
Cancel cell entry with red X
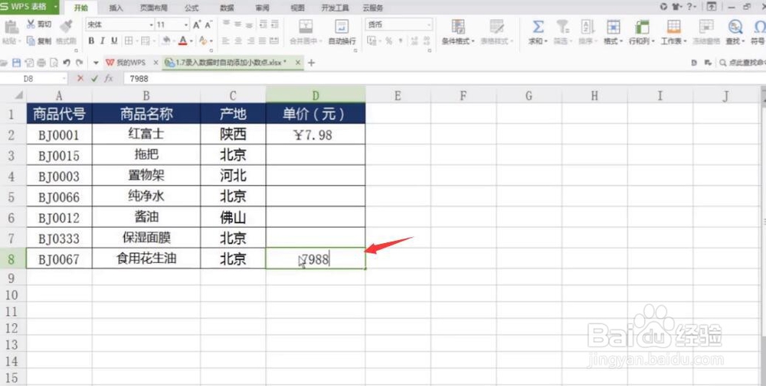point(80,79)
